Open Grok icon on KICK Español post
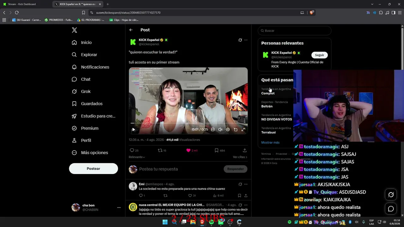 pos(240,40)
